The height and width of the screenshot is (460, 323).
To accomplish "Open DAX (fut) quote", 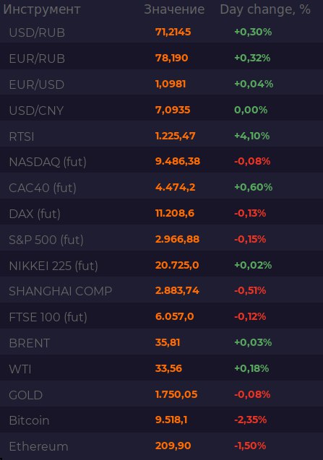I will click(162, 214).
